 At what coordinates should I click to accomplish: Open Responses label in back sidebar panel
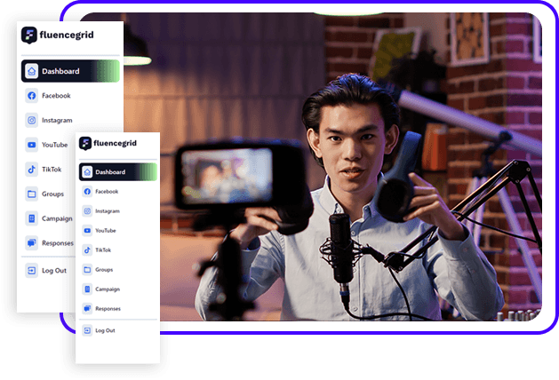click(58, 243)
